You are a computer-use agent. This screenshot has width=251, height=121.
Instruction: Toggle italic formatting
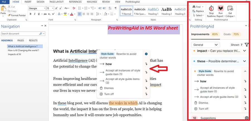coord(35,14)
